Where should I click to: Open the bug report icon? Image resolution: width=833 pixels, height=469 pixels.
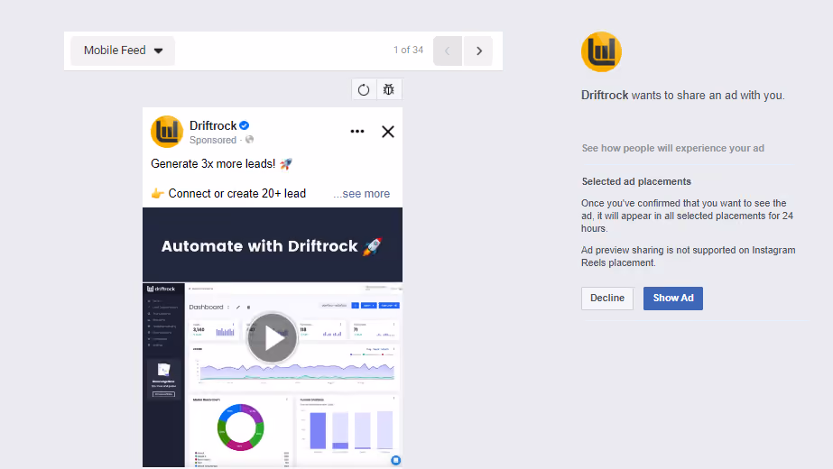point(389,90)
